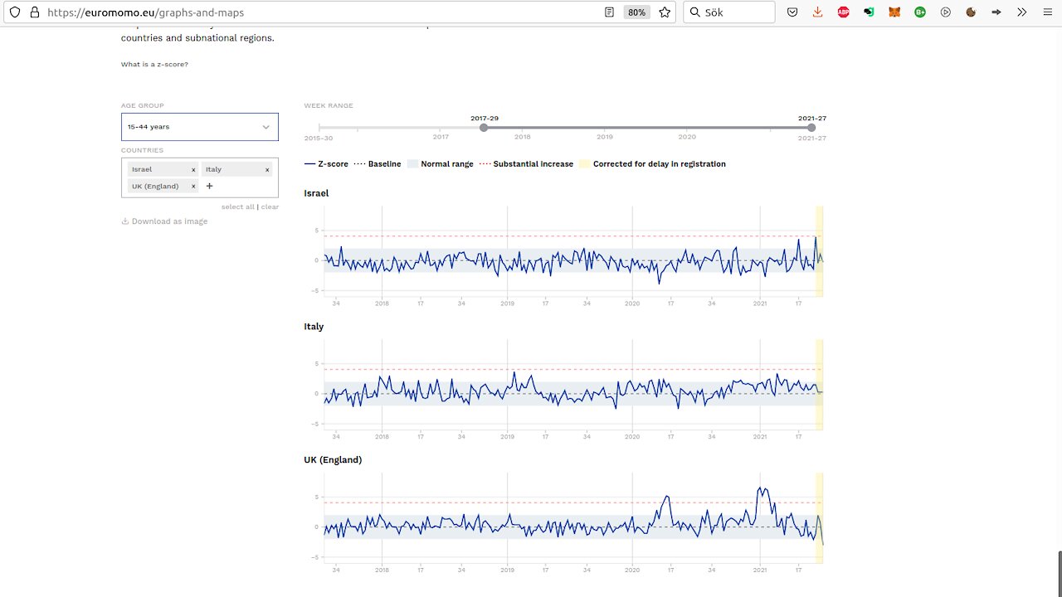Viewport: 1062px width, 597px height.
Task: Click the 2021-27 week range end handle
Action: (811, 128)
